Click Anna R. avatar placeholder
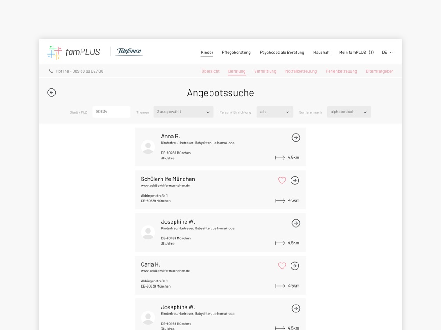The width and height of the screenshot is (441, 330). click(148, 147)
